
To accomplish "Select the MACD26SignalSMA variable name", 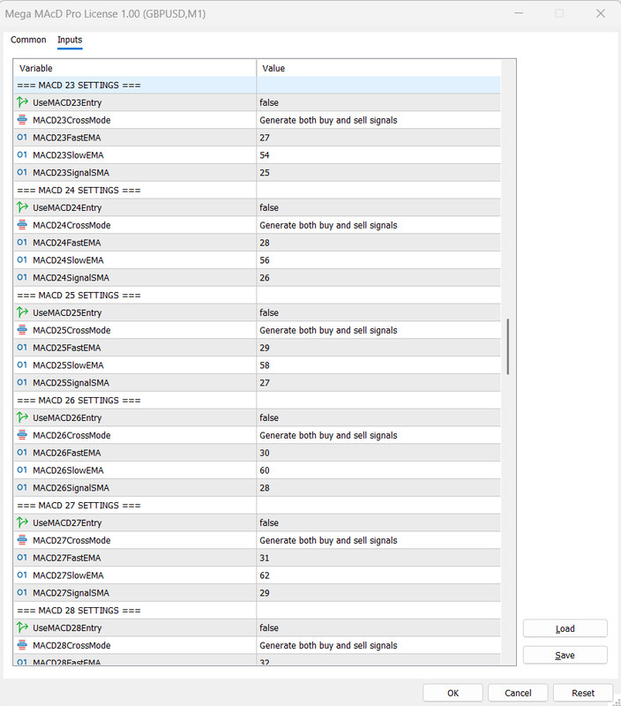I will (x=71, y=488).
